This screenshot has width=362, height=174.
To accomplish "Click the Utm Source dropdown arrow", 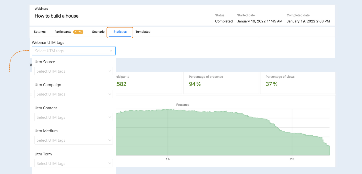I will 110,71.
